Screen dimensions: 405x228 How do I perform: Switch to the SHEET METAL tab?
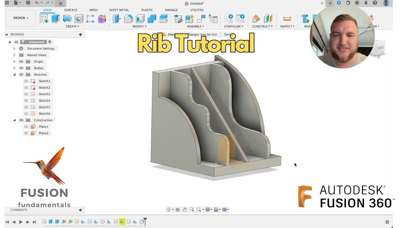[119, 10]
